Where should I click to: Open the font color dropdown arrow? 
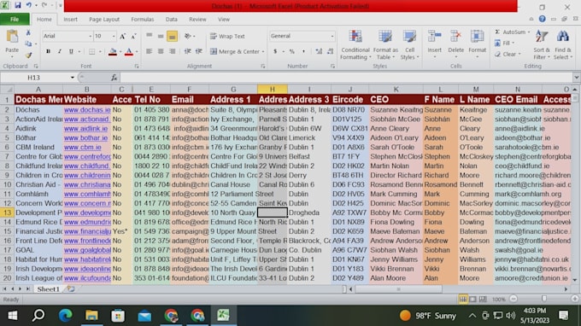pyautogui.click(x=137, y=52)
